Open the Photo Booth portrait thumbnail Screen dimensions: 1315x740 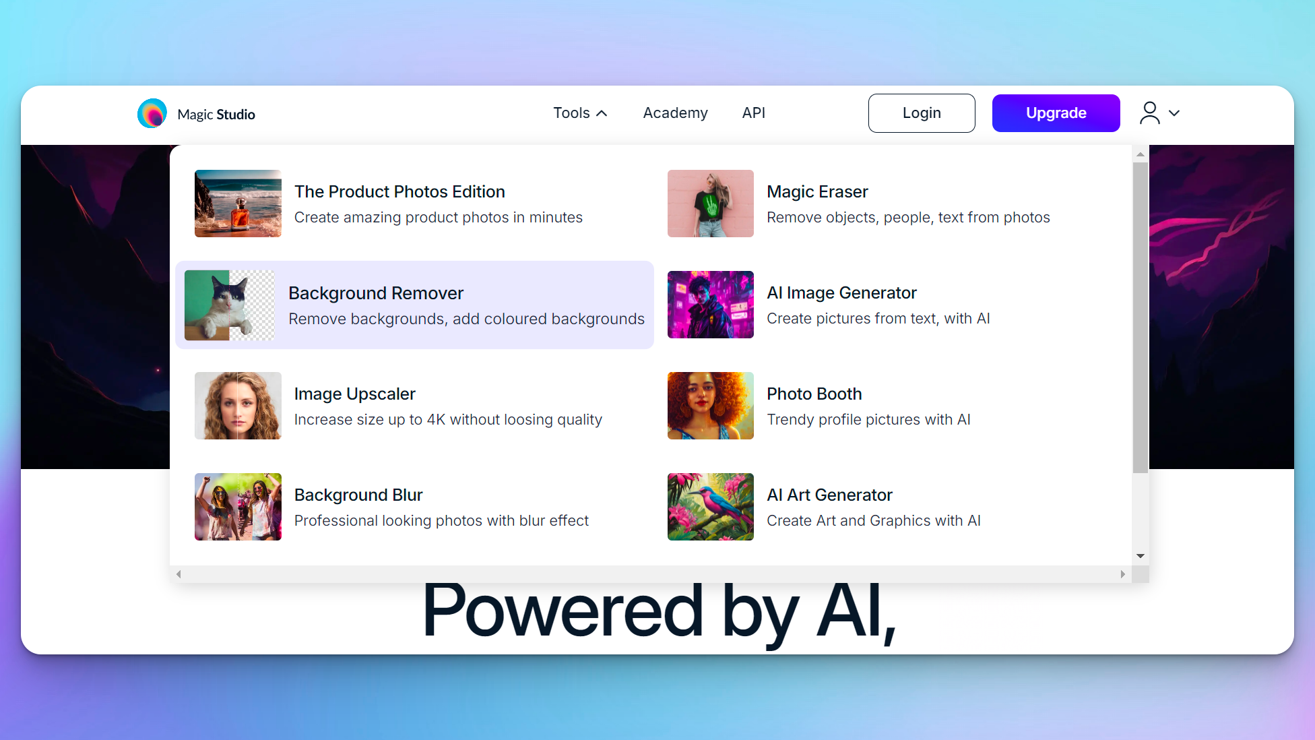point(710,406)
